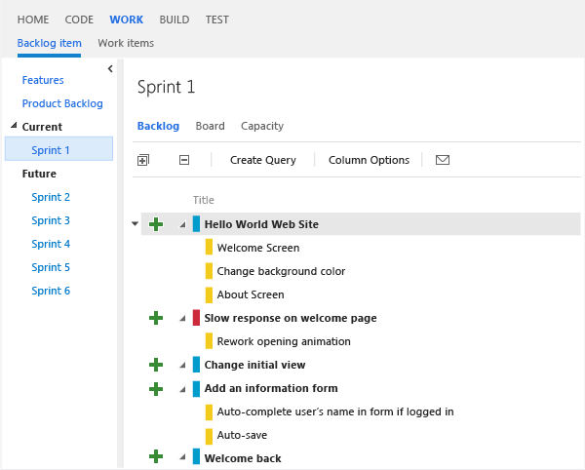Open Column Options
Viewport: 585px width, 470px height.
[369, 160]
